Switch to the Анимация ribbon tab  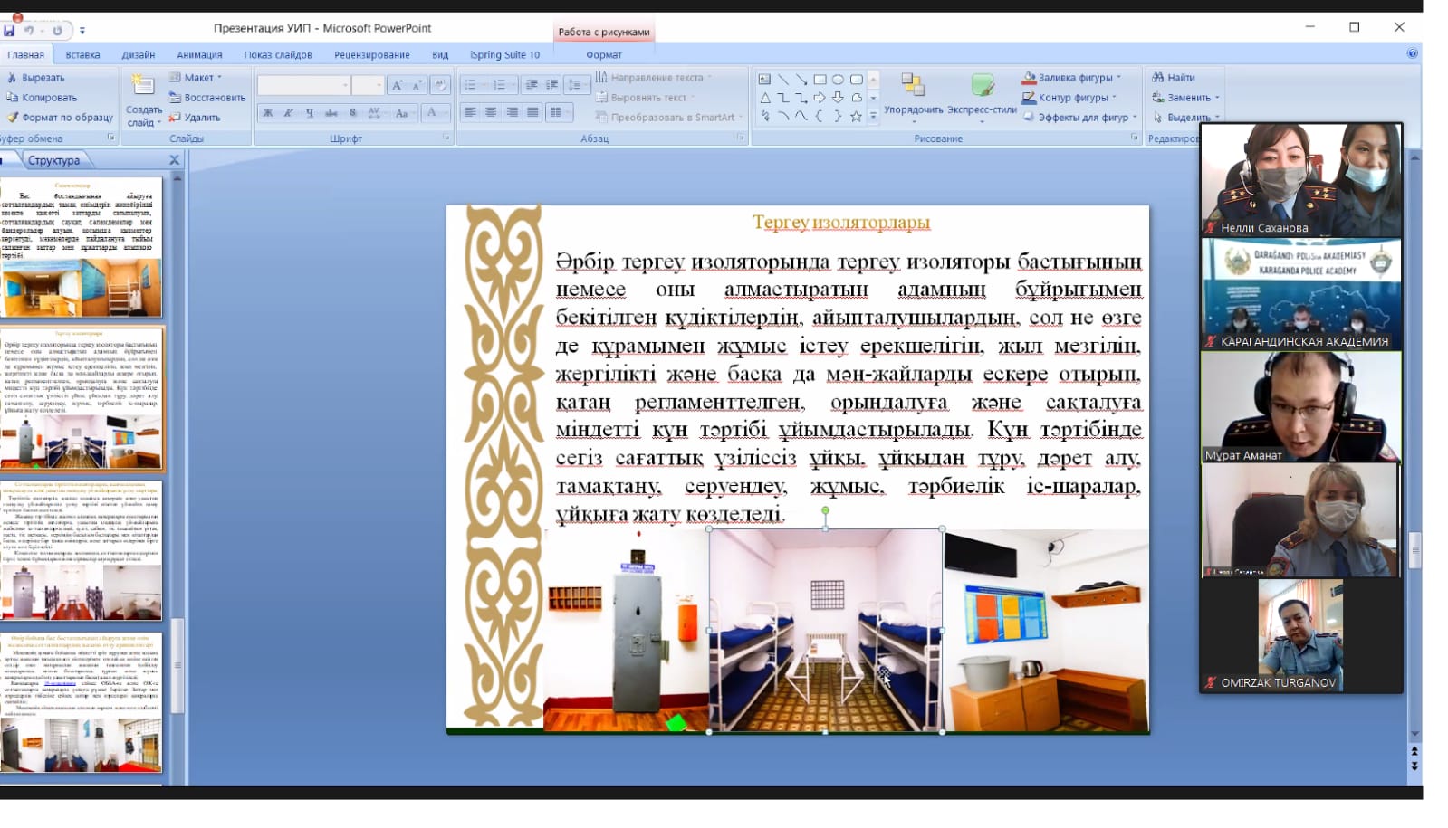(x=199, y=55)
